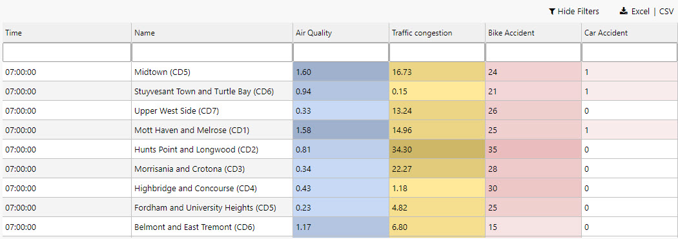Select Stuyvesant Town and Turtle Bay (CD6) cell
Image resolution: width=678 pixels, height=239 pixels.
point(212,91)
